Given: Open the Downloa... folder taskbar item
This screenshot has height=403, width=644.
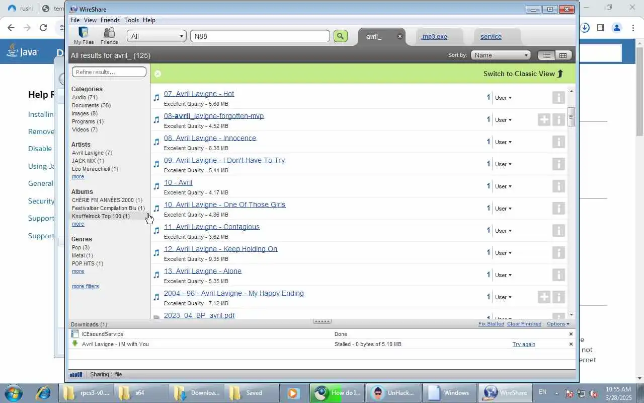Looking at the screenshot, I should 197,393.
